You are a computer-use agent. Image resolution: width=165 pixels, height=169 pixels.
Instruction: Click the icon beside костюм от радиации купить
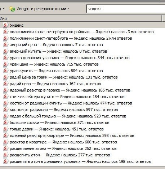tap(5, 103)
